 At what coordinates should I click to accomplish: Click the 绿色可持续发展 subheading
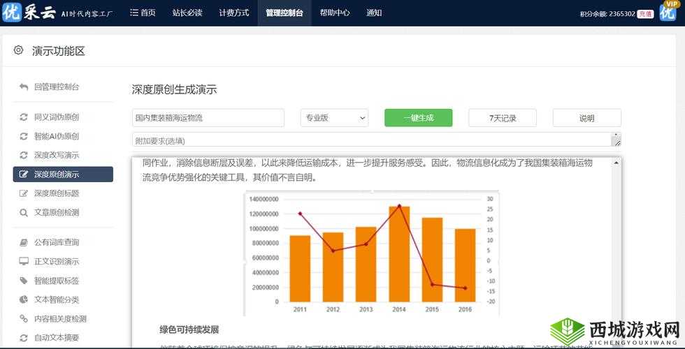click(189, 329)
